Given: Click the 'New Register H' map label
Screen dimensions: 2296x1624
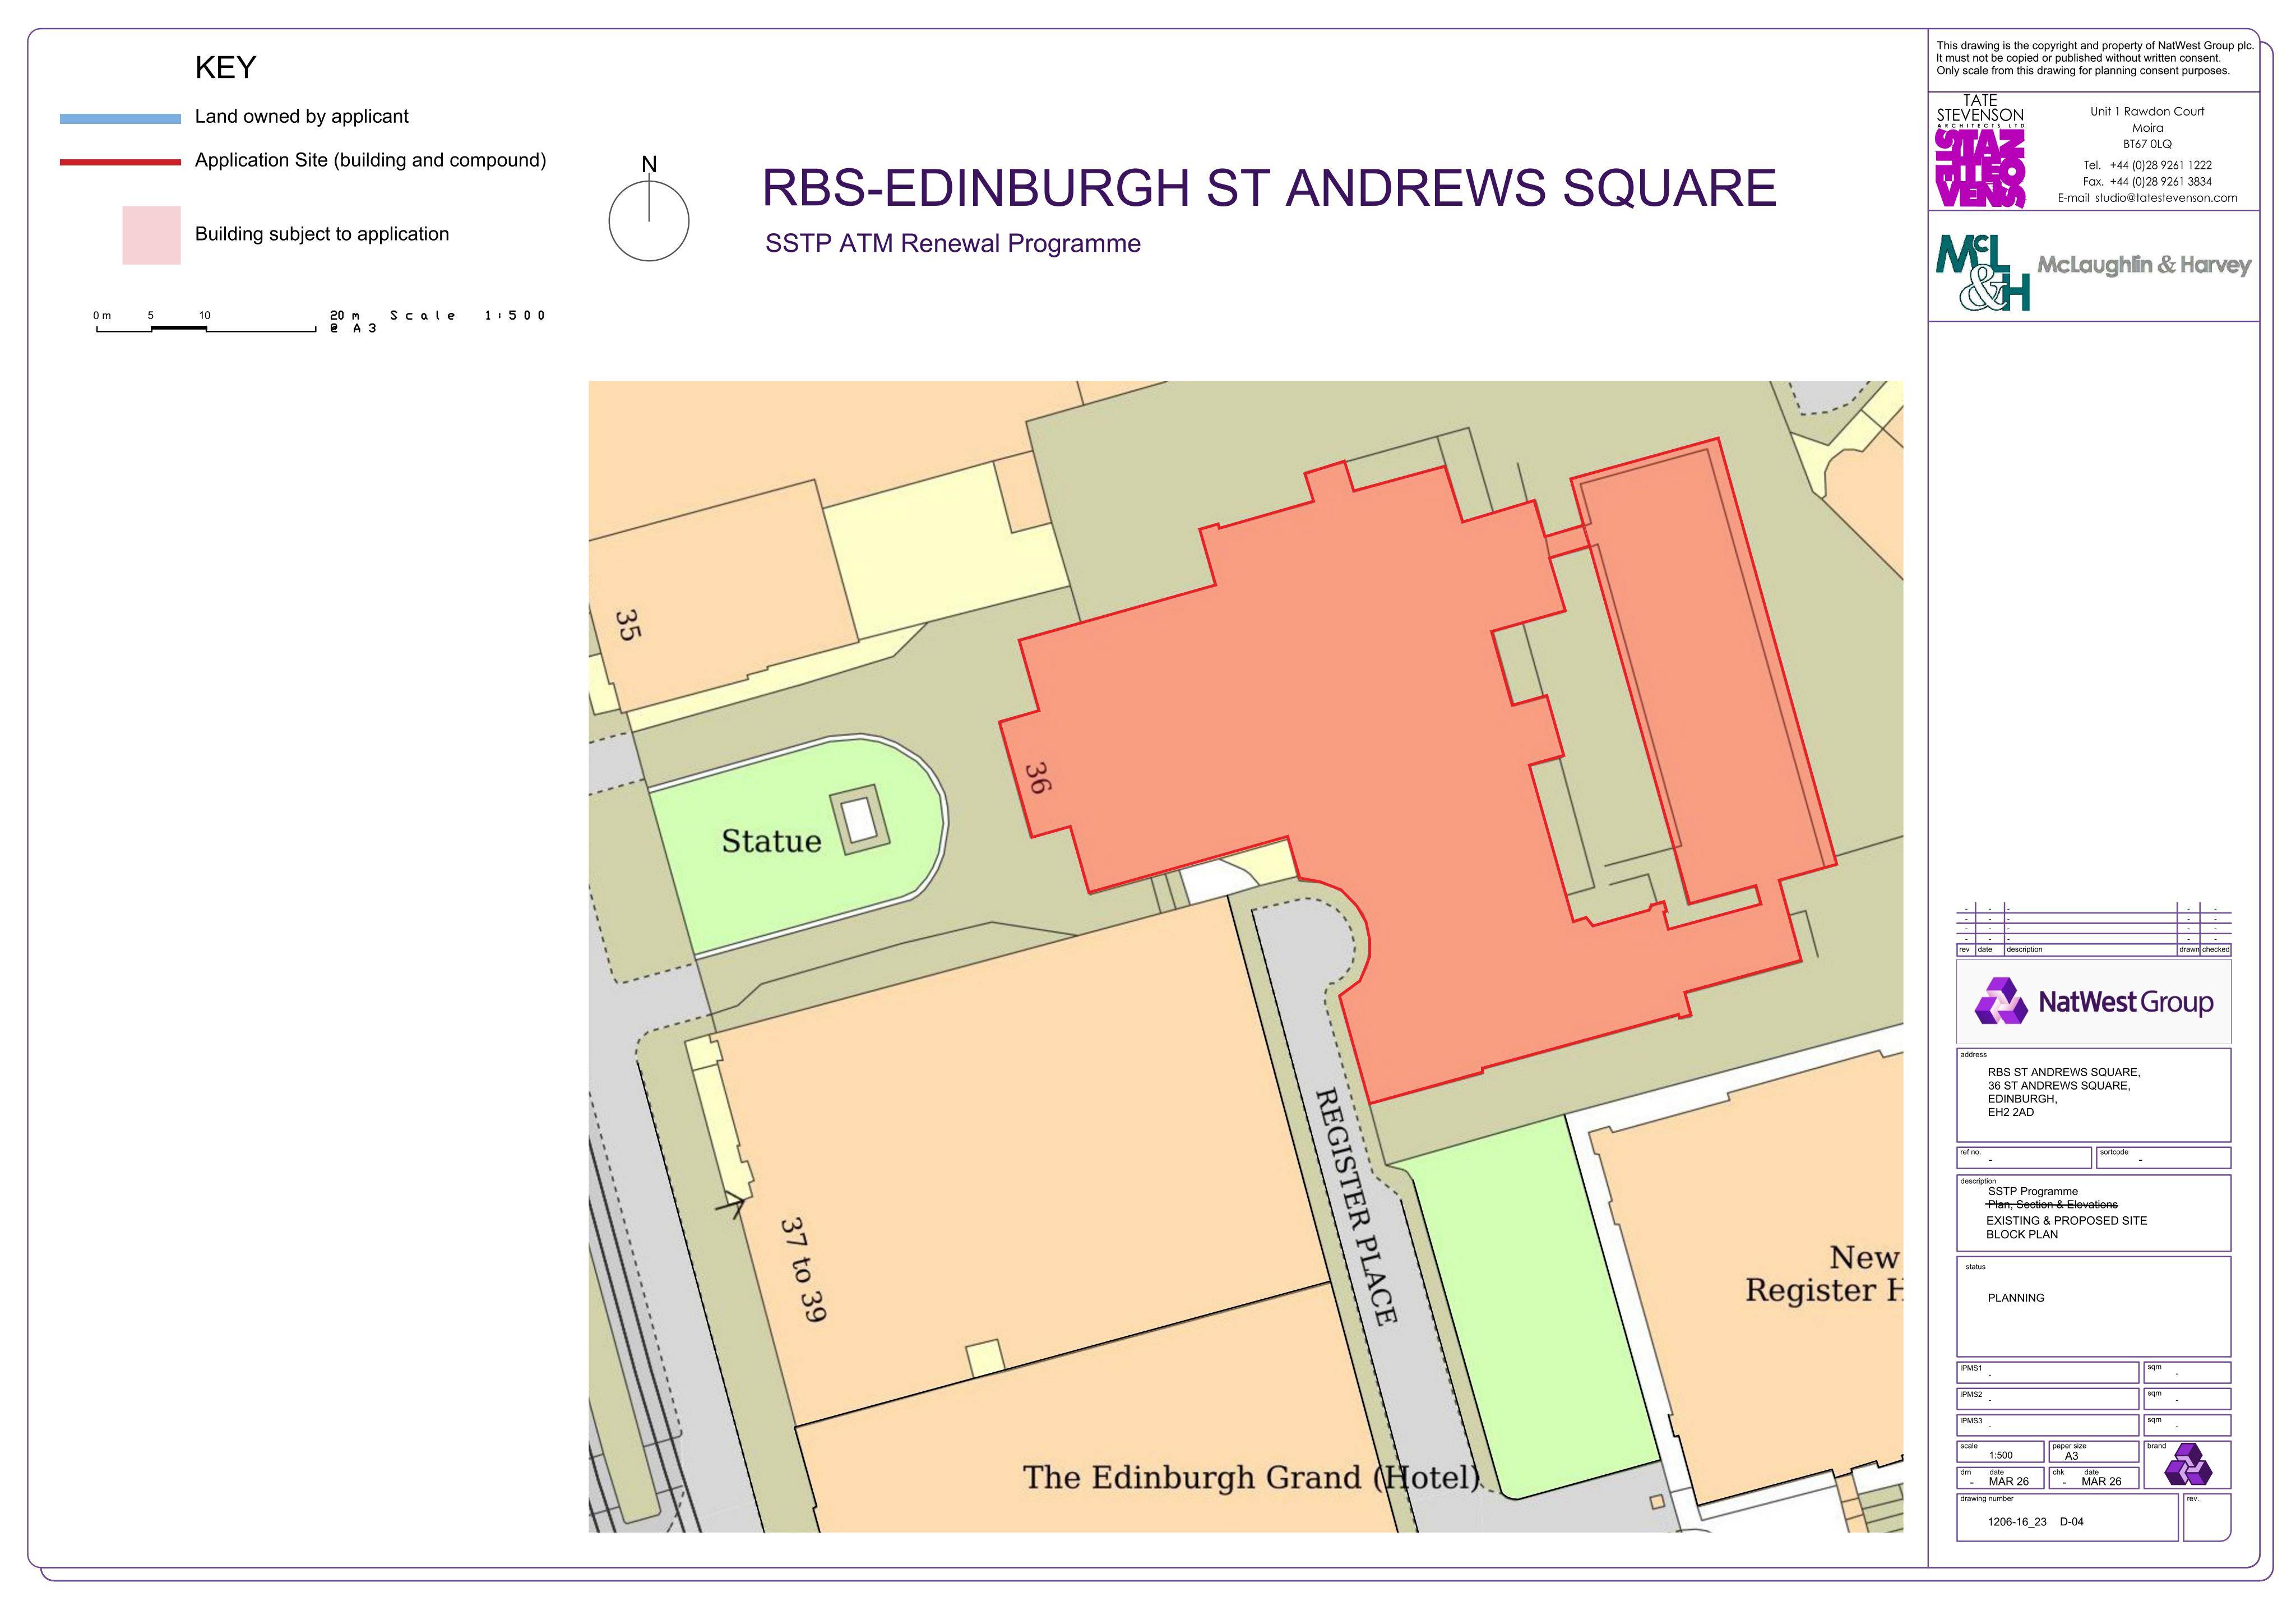Looking at the screenshot, I should click(1824, 1274).
